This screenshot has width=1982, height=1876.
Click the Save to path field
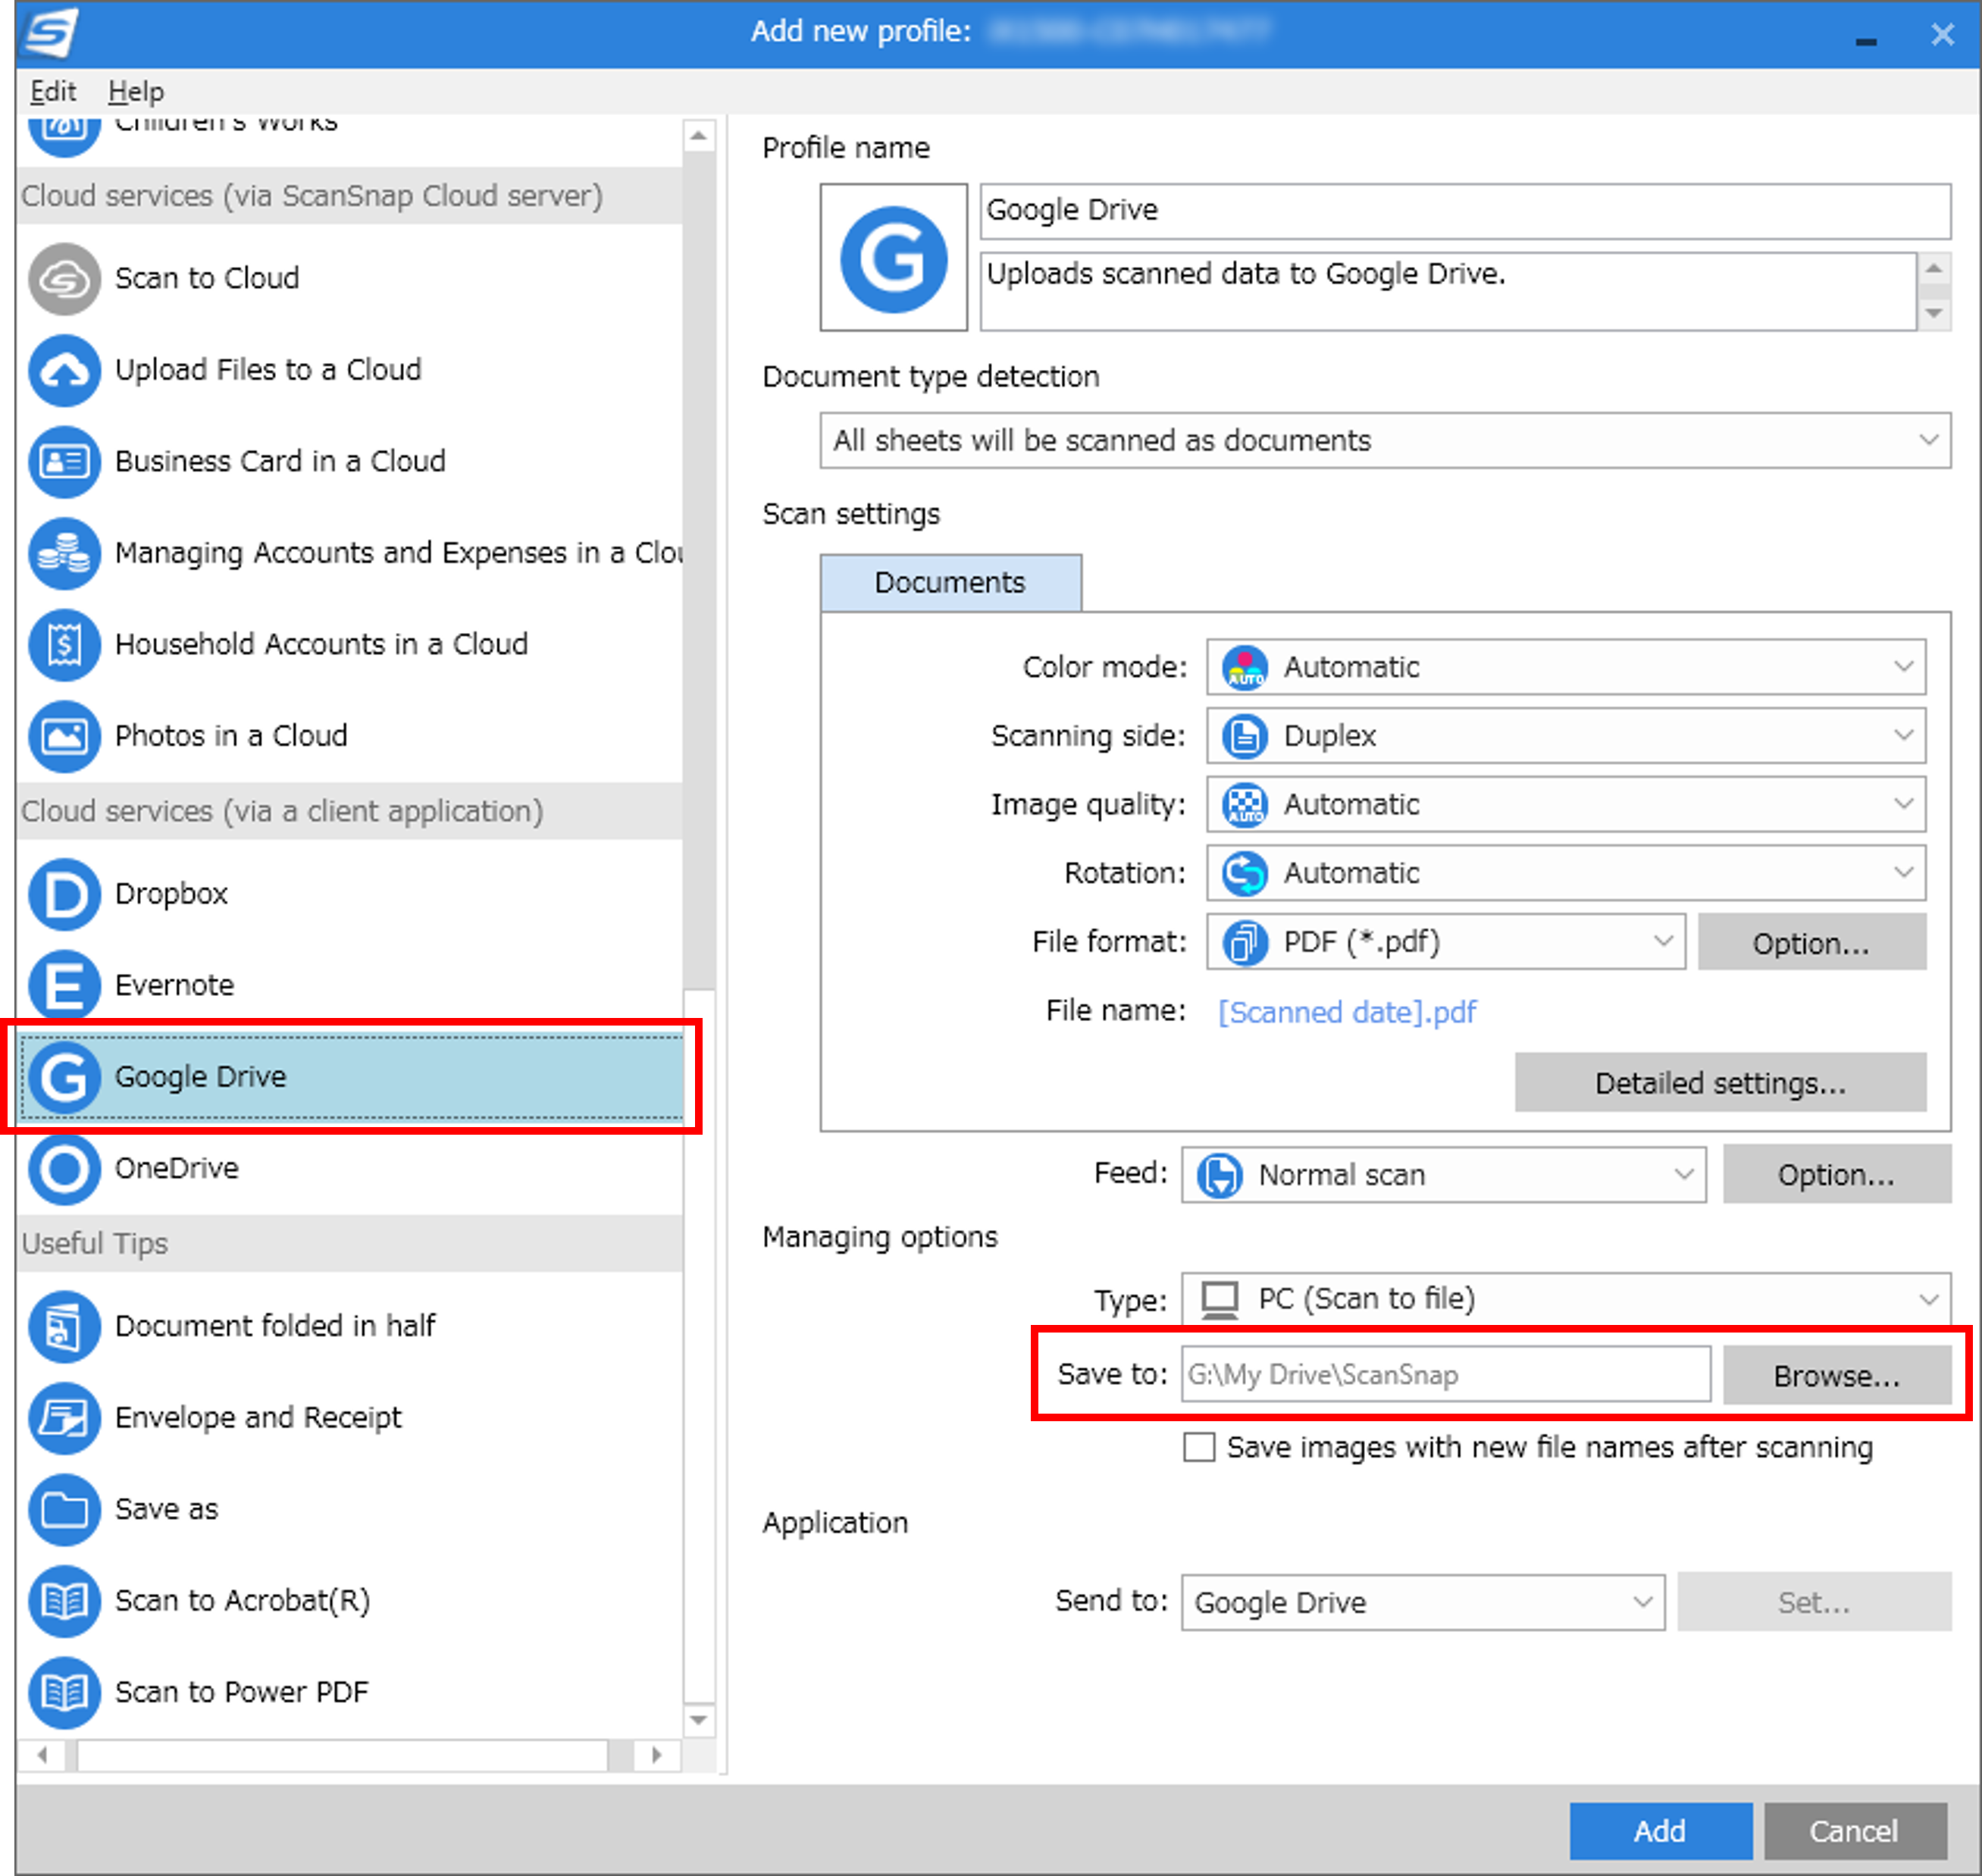[x=1445, y=1375]
